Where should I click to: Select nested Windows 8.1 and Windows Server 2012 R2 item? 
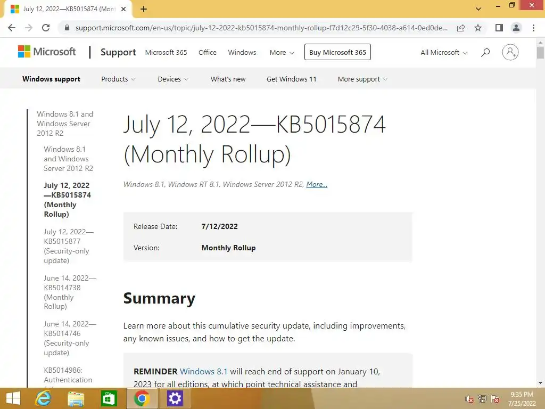click(x=69, y=159)
